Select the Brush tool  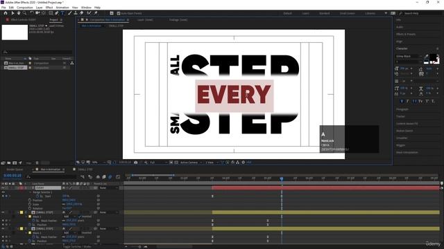pyautogui.click(x=69, y=13)
